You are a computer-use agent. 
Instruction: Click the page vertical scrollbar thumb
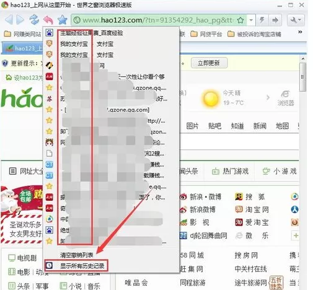[303, 77]
